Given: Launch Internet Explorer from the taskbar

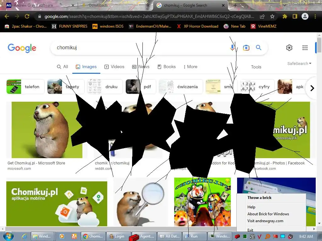Looking at the screenshot, I should click(x=25, y=236).
